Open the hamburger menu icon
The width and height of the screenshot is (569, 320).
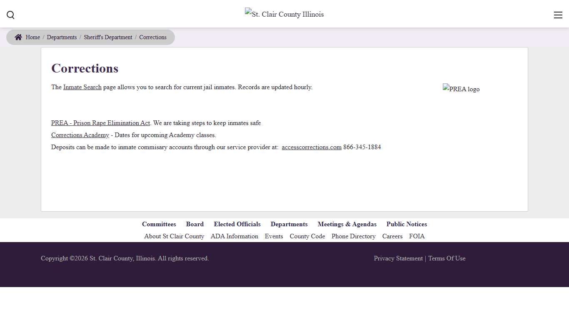[558, 15]
